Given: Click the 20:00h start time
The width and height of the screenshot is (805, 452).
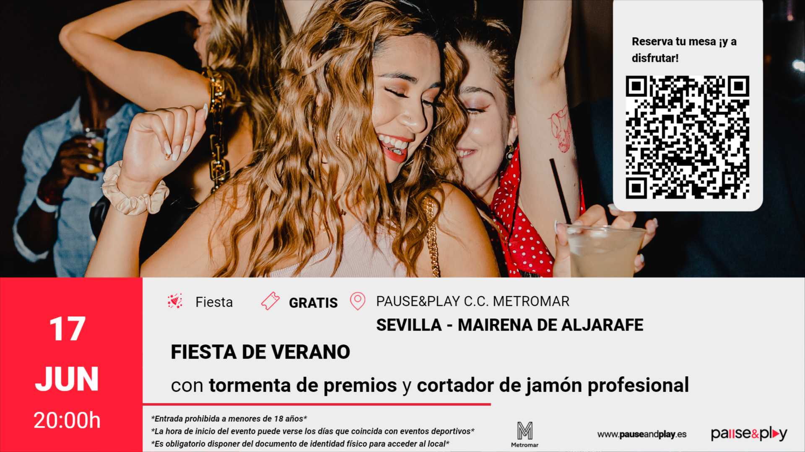Looking at the screenshot, I should (67, 420).
